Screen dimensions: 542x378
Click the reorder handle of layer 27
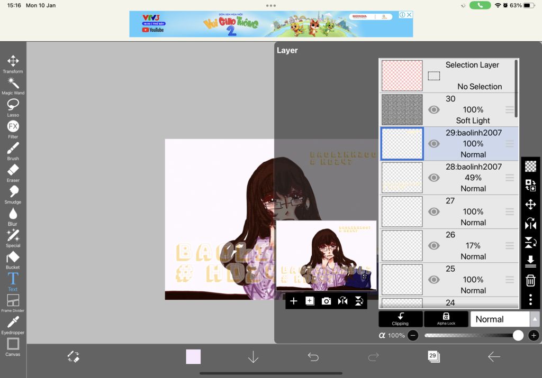(510, 211)
